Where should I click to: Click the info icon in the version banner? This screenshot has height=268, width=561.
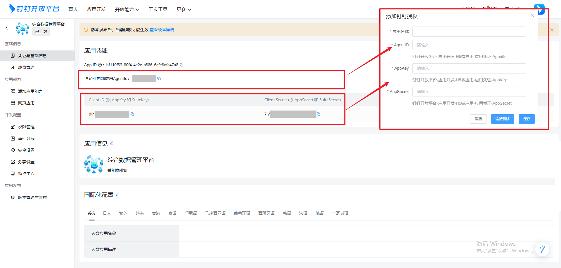click(x=86, y=30)
